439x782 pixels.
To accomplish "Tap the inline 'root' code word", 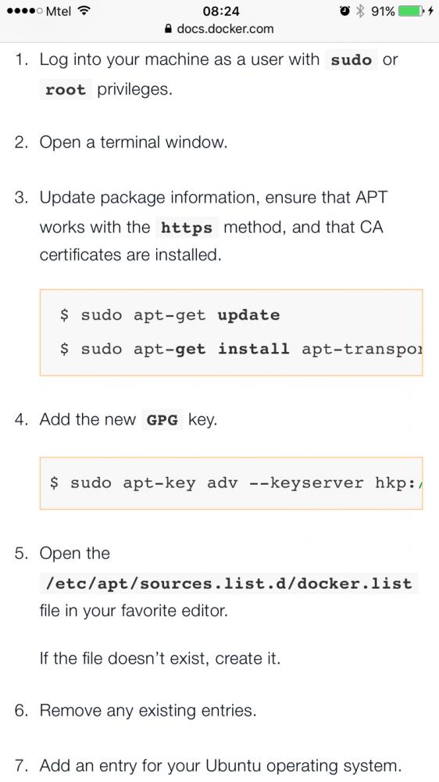I will (66, 90).
